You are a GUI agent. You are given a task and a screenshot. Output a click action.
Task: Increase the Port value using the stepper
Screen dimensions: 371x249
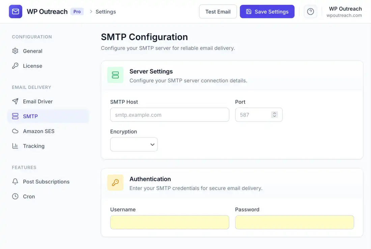point(274,113)
